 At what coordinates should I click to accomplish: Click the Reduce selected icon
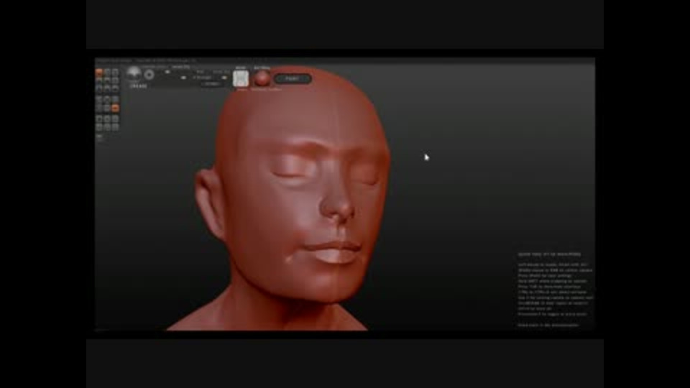point(107,99)
